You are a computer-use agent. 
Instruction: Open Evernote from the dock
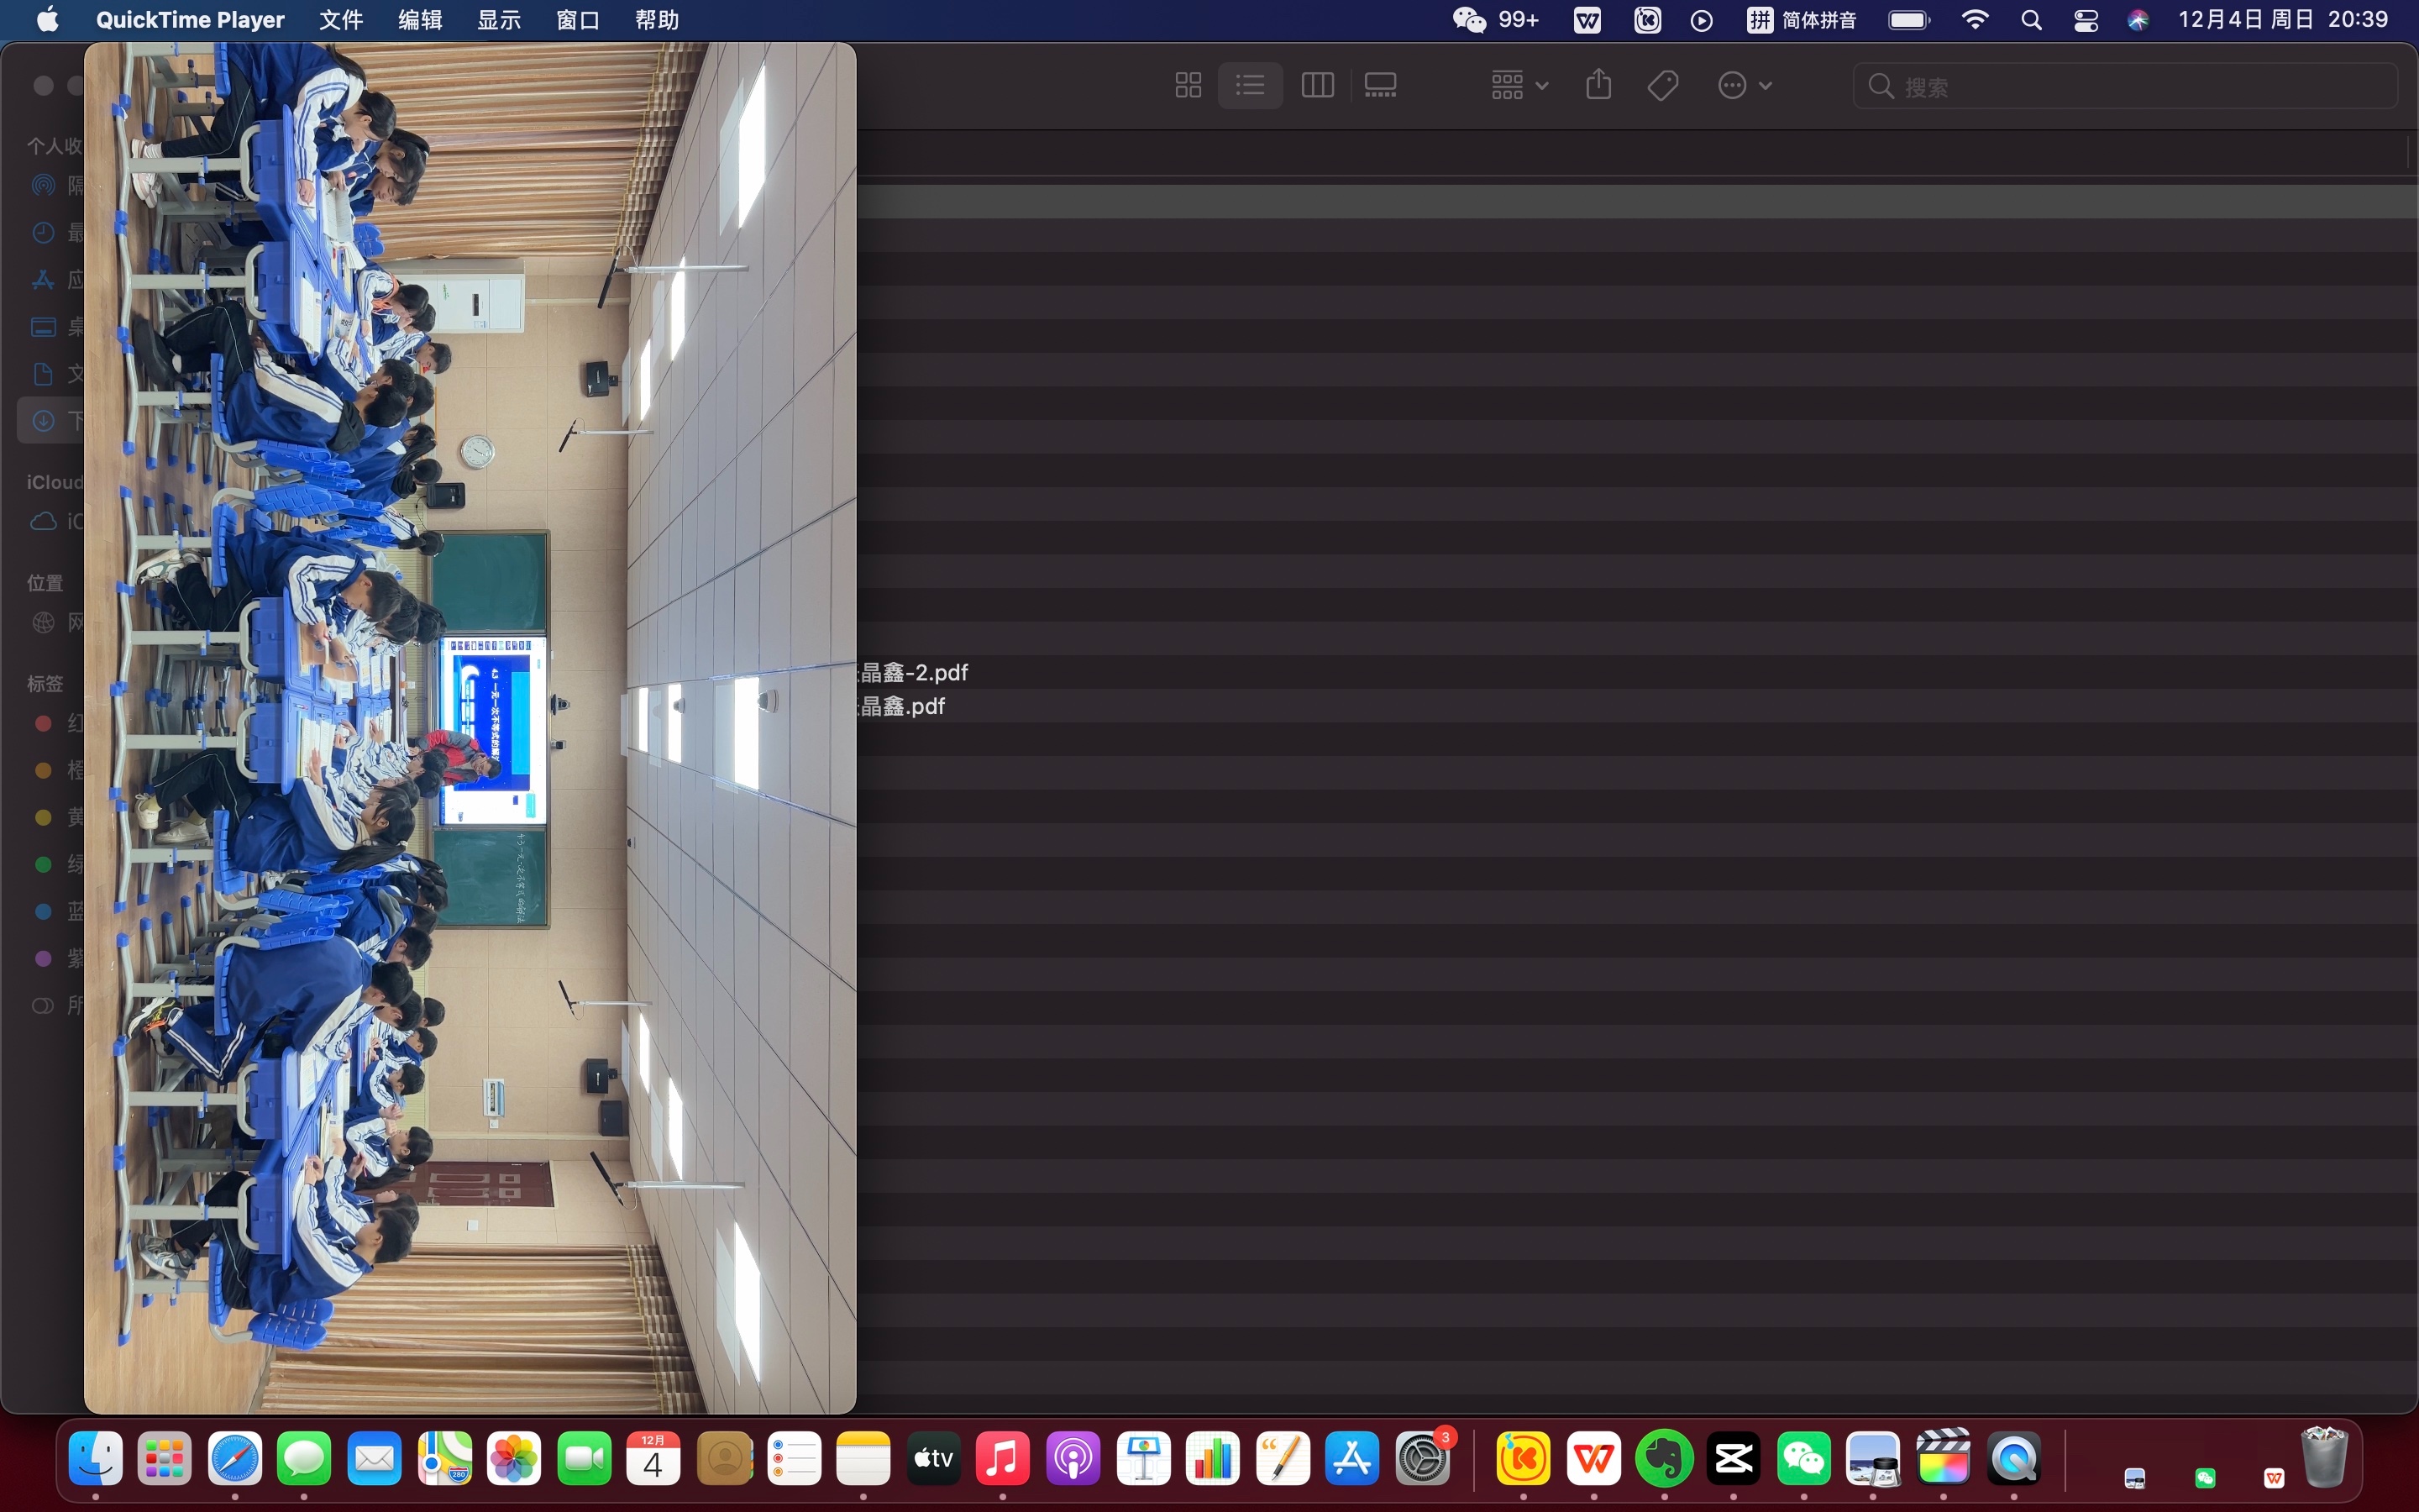tap(1663, 1460)
